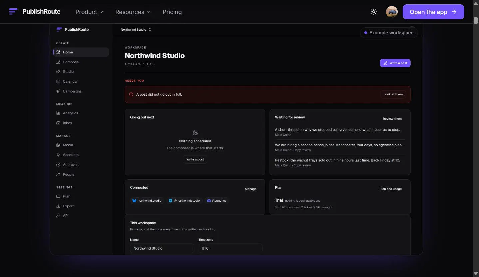The image size is (479, 277).
Task: Click Manage in the Connected card
Action: [251, 189]
